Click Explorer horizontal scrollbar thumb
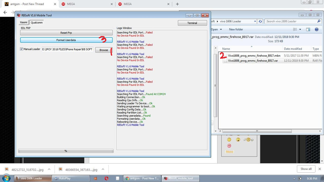The image size is (324, 182). [257, 131]
